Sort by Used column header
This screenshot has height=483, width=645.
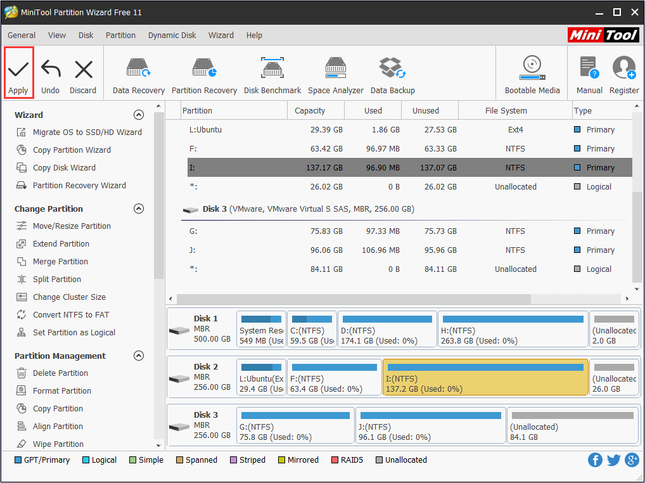click(x=373, y=111)
